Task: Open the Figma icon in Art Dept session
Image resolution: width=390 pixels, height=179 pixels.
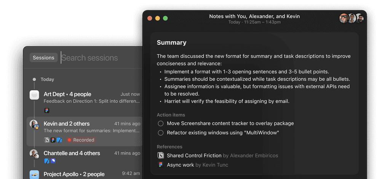Action: pos(47,110)
